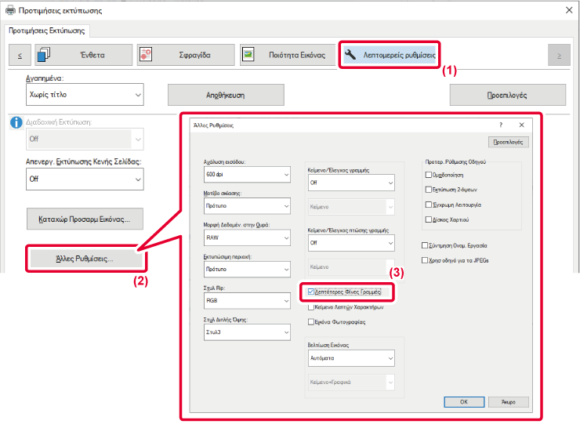Open the Ένθετα tab
The height and width of the screenshot is (424, 580).
point(84,55)
